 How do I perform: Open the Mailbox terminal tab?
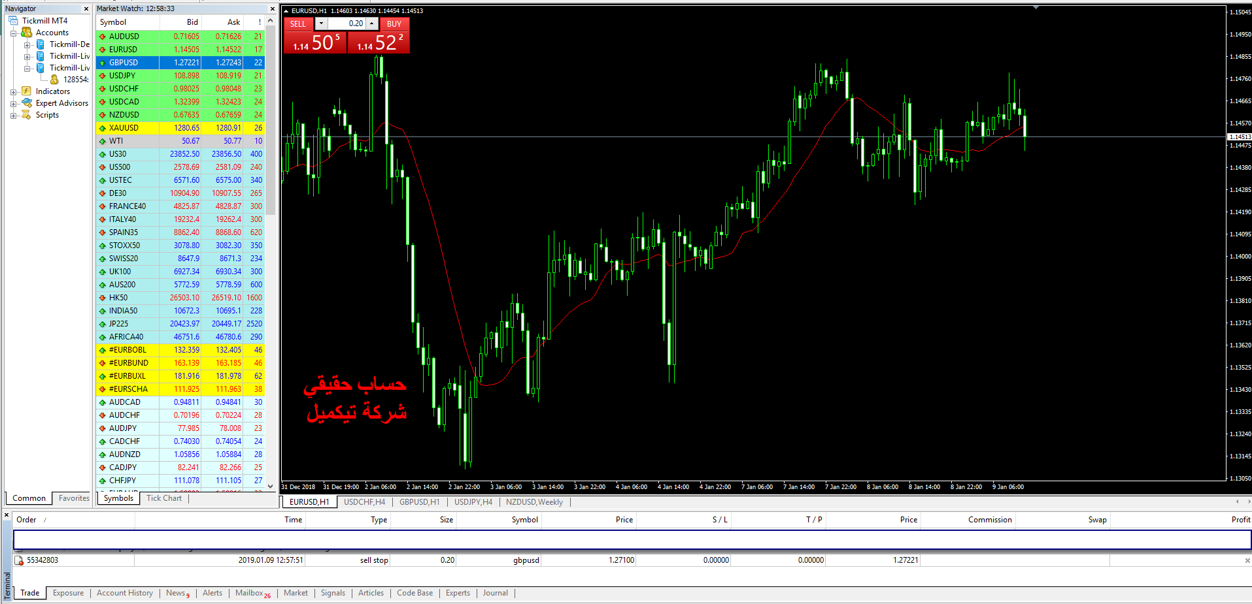click(252, 593)
